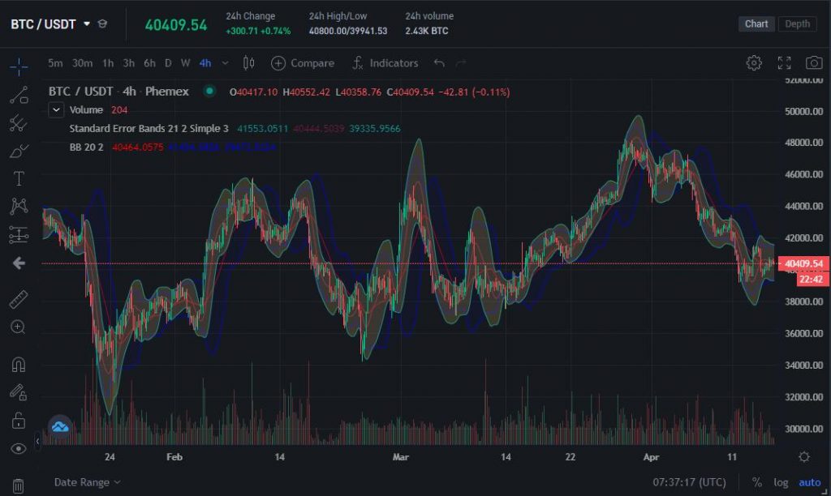Viewport: 831px width, 496px height.
Task: Toggle percentage price scale
Action: 757,481
